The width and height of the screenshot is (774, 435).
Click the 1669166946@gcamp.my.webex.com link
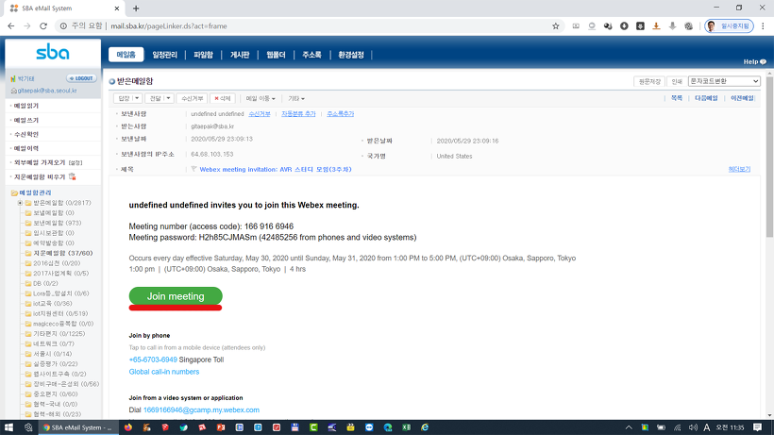click(201, 410)
